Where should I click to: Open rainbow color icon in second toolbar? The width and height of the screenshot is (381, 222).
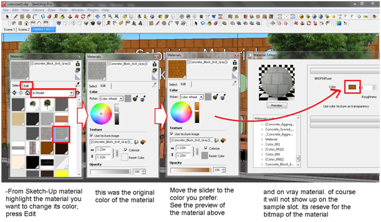339,23
